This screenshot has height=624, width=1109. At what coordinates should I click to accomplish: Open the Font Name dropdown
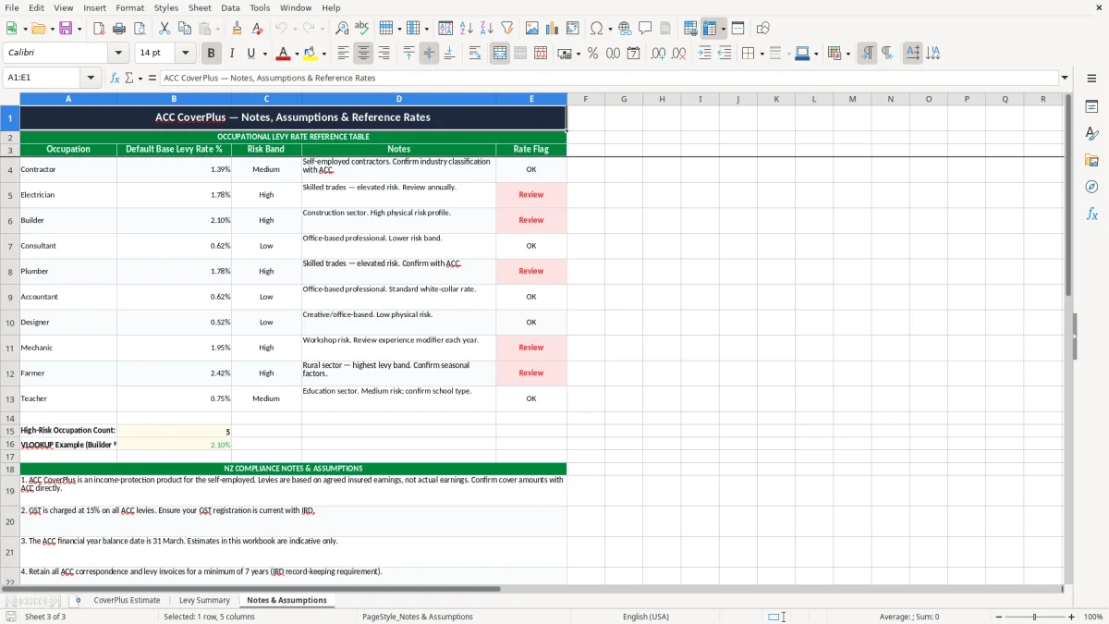coord(118,54)
